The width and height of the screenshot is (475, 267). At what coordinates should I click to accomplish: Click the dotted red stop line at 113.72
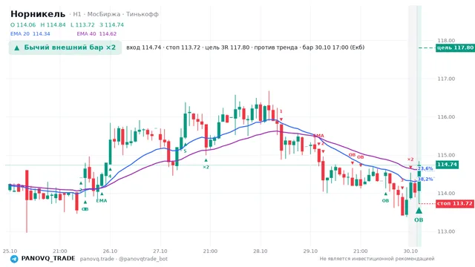pyautogui.click(x=427, y=204)
